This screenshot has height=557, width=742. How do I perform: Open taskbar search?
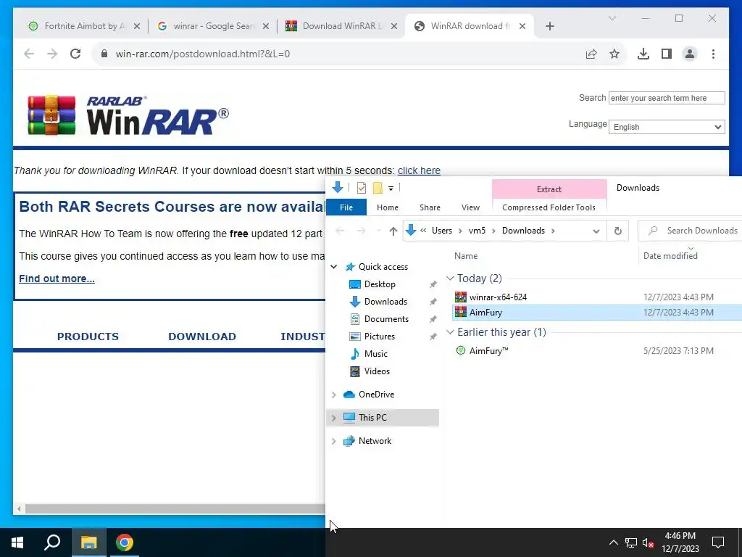tap(52, 542)
